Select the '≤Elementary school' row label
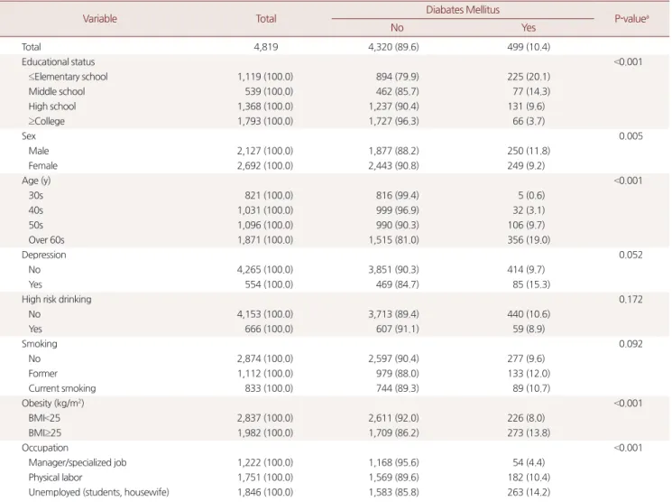 point(68,77)
